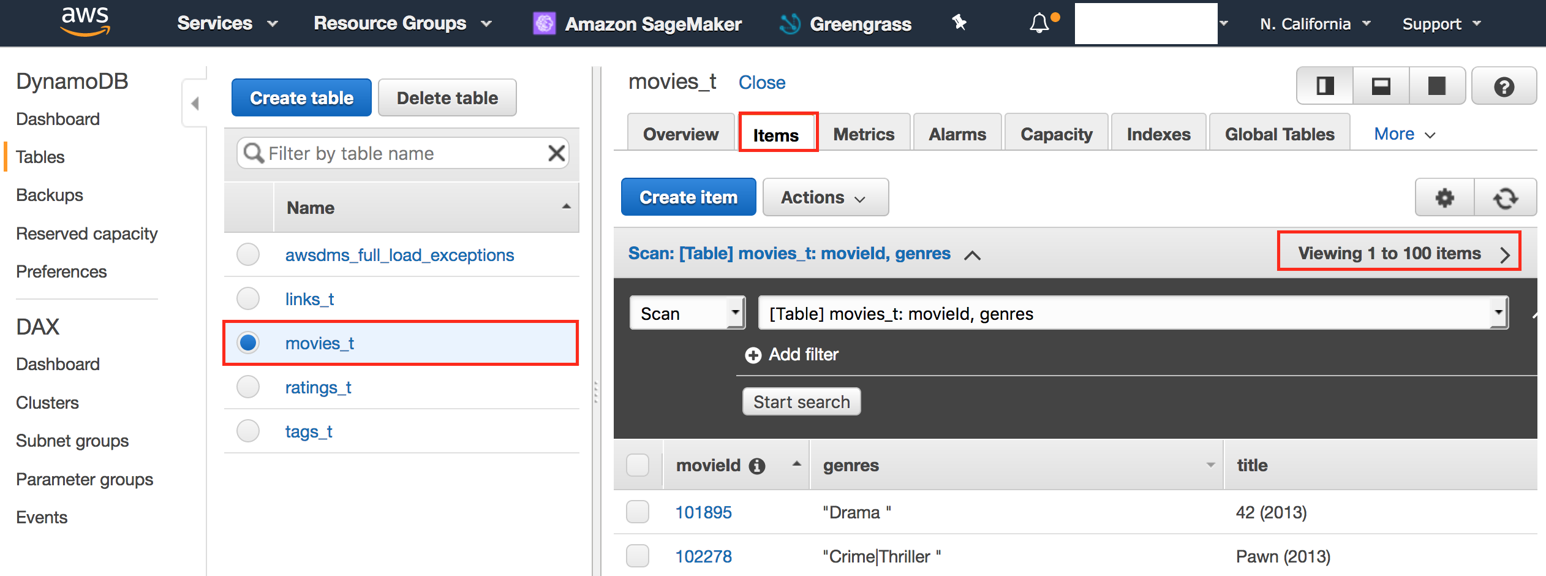This screenshot has width=1546, height=576.
Task: Check the row 102278 checkbox
Action: coord(638,556)
